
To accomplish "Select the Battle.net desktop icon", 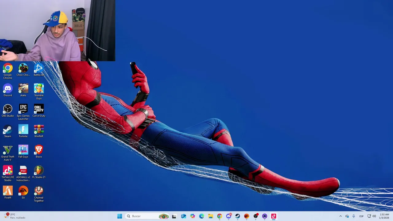I will (39, 70).
